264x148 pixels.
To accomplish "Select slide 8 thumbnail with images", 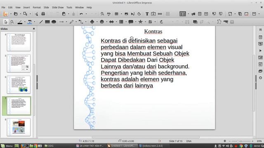I will 19,127.
